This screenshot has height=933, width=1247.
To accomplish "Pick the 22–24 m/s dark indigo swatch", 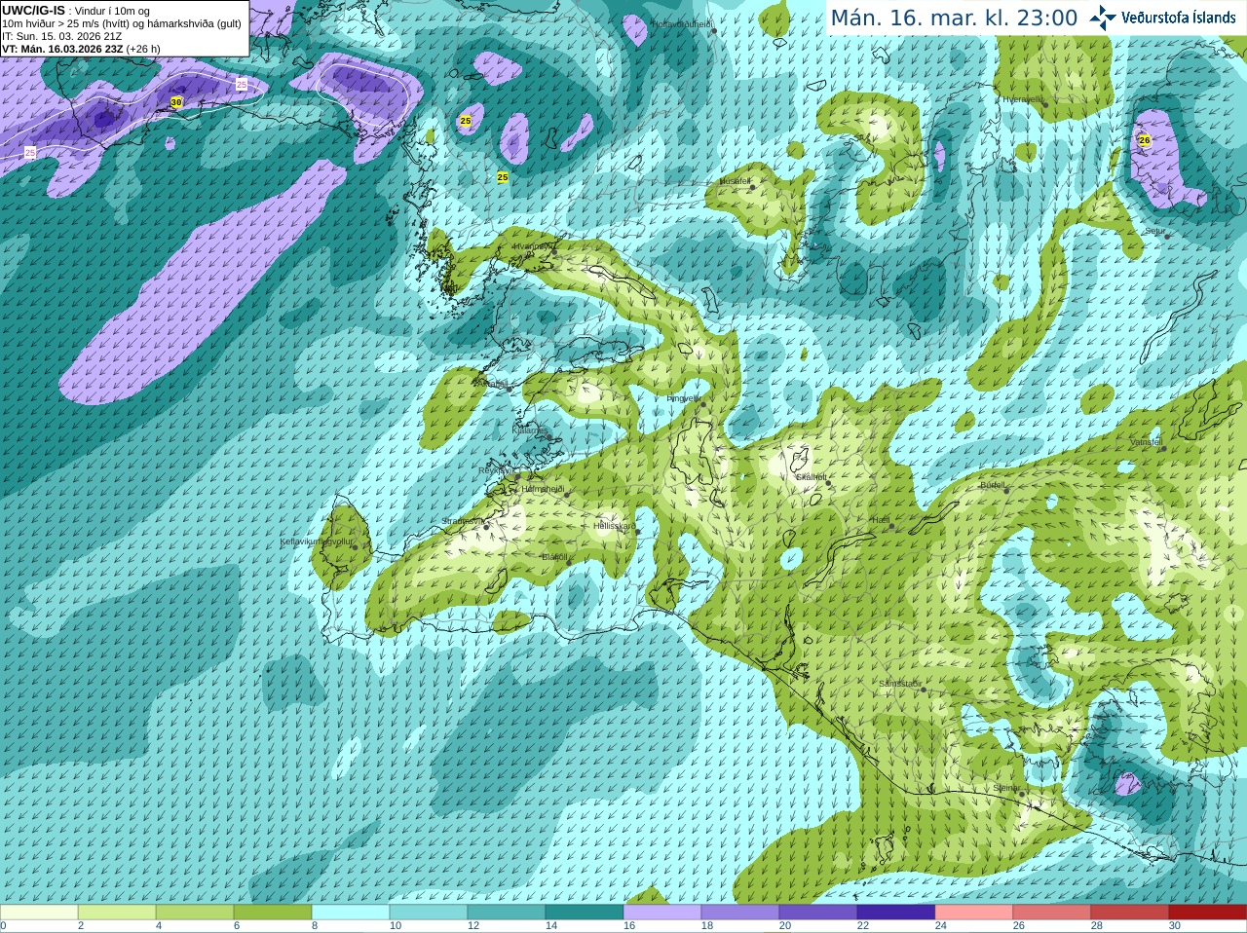I will point(896,913).
